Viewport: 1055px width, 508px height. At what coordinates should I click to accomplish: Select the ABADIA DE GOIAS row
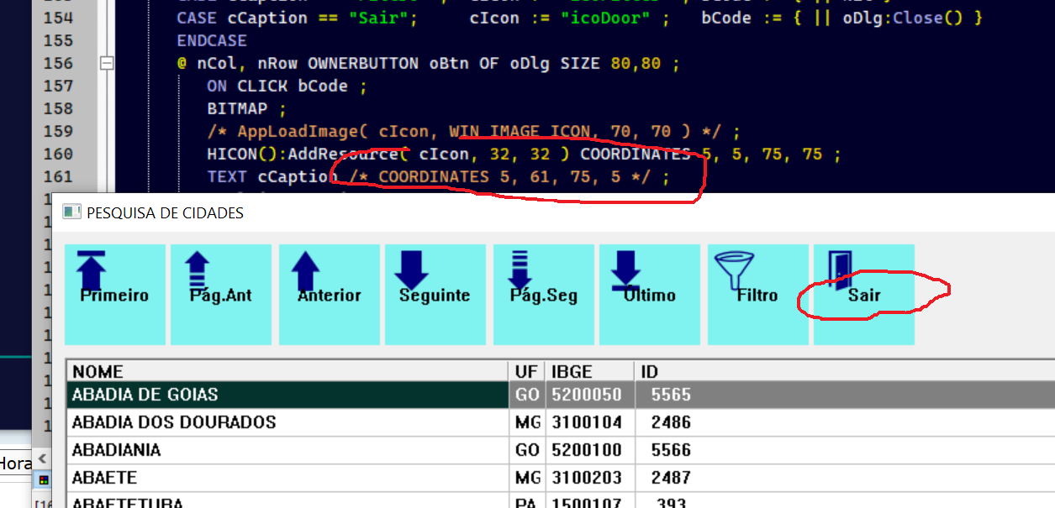point(286,395)
